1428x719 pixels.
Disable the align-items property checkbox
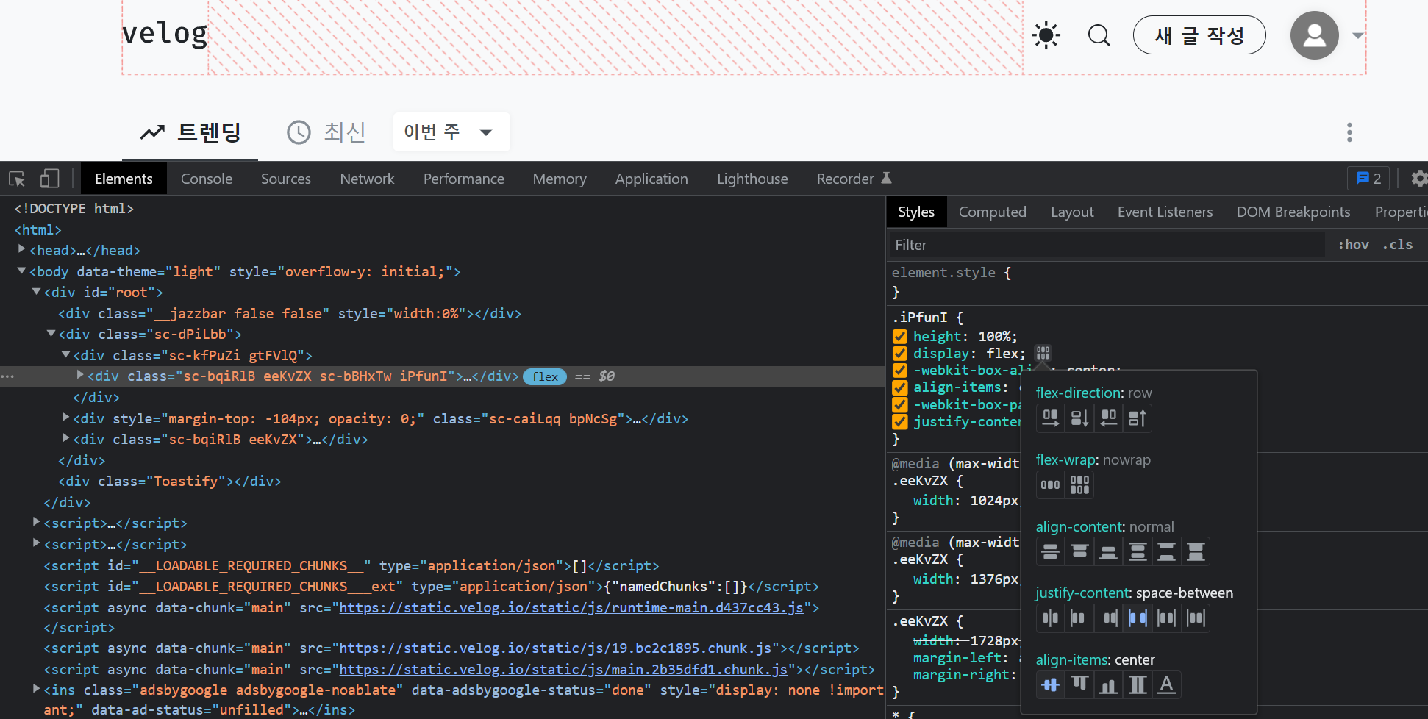[900, 387]
